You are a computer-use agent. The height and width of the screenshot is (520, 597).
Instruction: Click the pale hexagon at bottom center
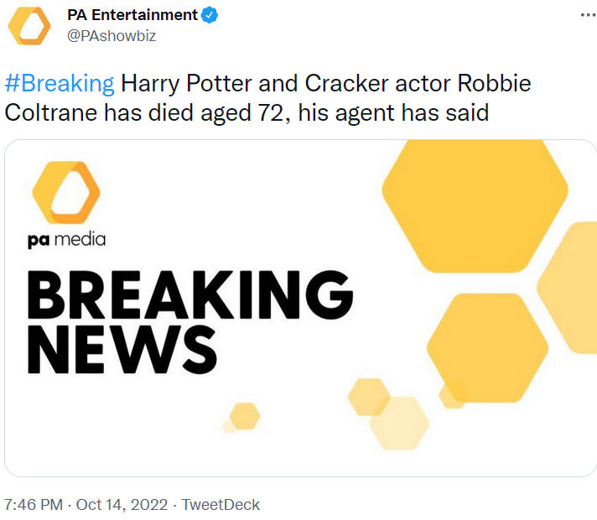400,422
